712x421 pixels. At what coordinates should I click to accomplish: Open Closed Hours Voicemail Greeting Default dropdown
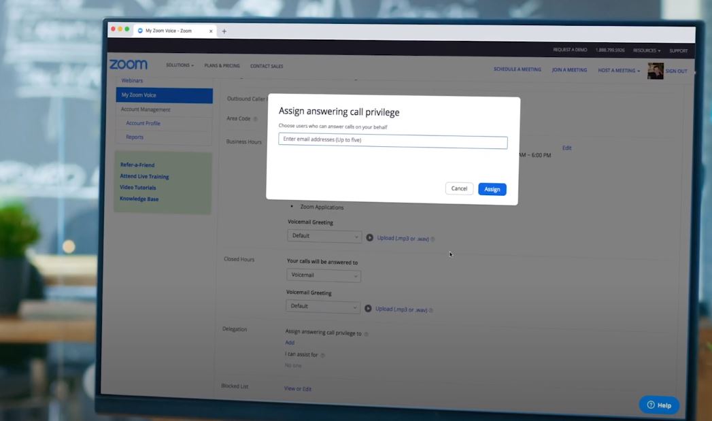point(323,307)
